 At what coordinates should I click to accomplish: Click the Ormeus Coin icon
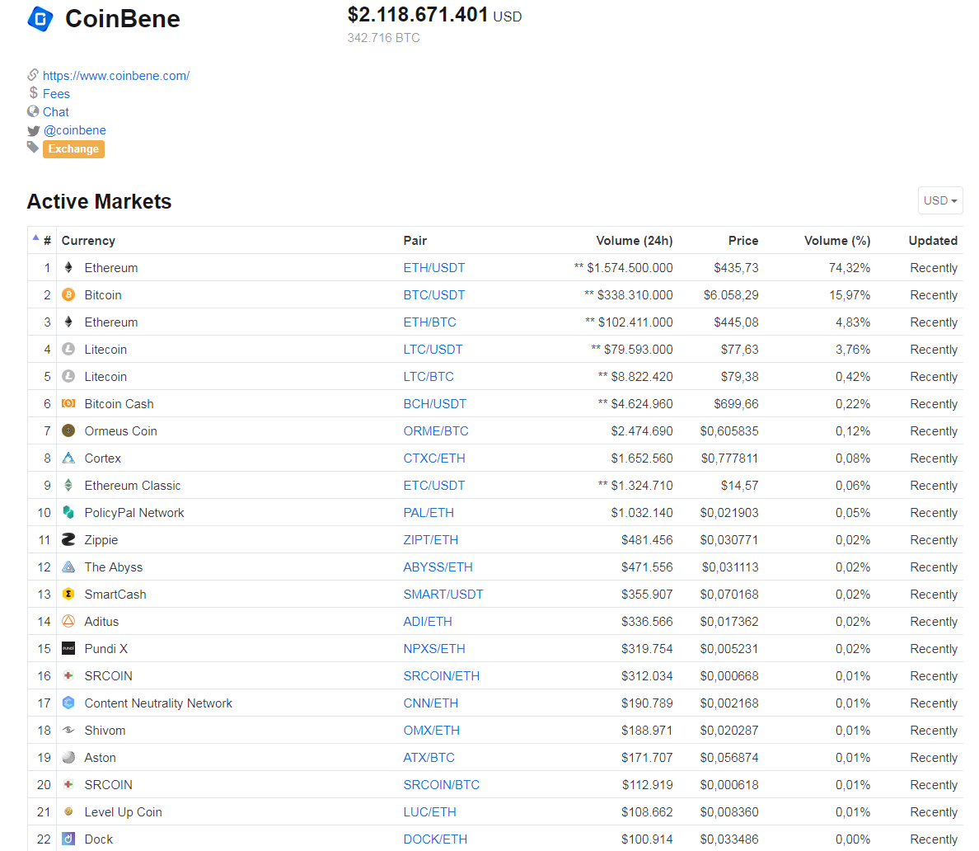click(x=68, y=430)
